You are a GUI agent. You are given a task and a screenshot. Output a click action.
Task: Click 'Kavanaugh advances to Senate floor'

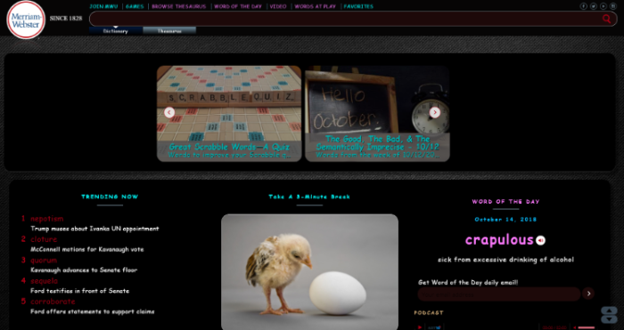pyautogui.click(x=84, y=270)
